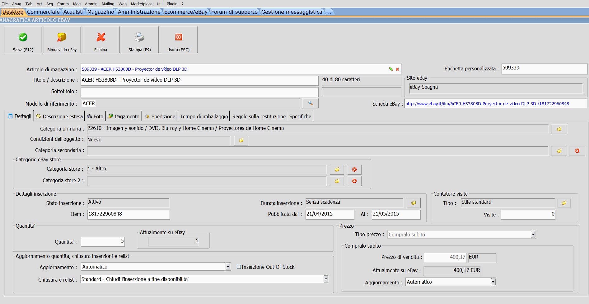Open the ? help menu
Viewport: 589px width, 304px height.
[183, 4]
